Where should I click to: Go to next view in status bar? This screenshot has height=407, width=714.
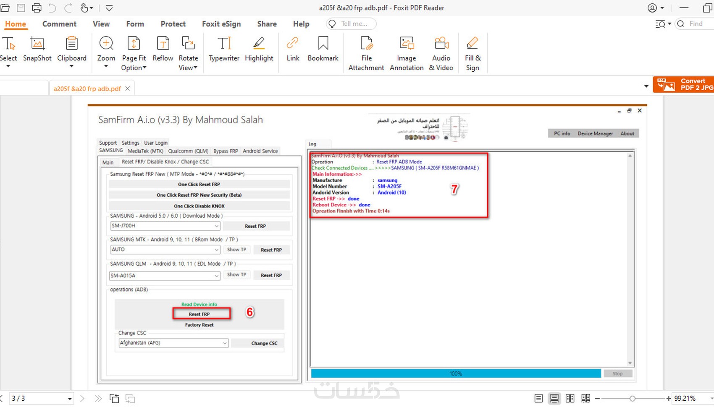[130, 399]
